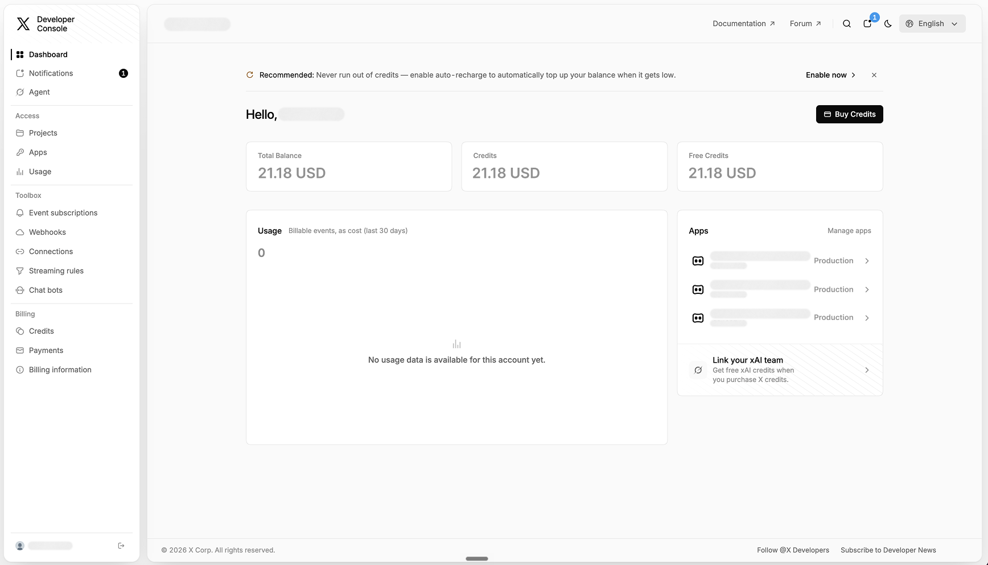The image size is (988, 565).
Task: Click the Connections link icon
Action: point(20,252)
